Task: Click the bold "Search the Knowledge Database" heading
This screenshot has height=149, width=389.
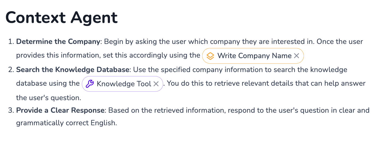Action: click(x=73, y=70)
